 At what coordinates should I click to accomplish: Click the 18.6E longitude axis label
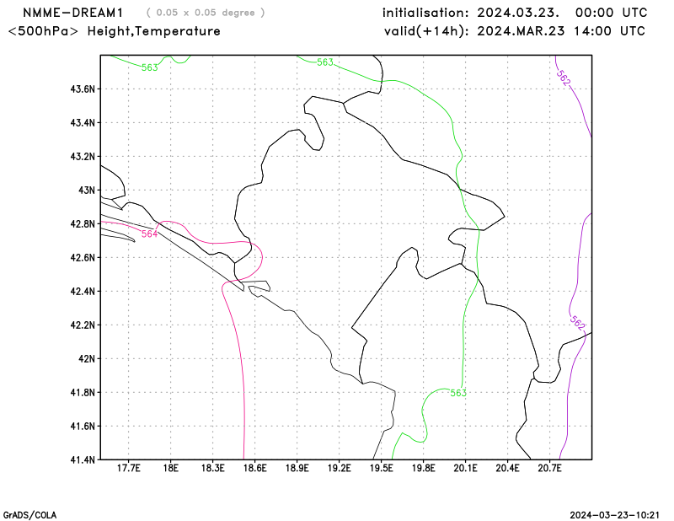point(255,468)
